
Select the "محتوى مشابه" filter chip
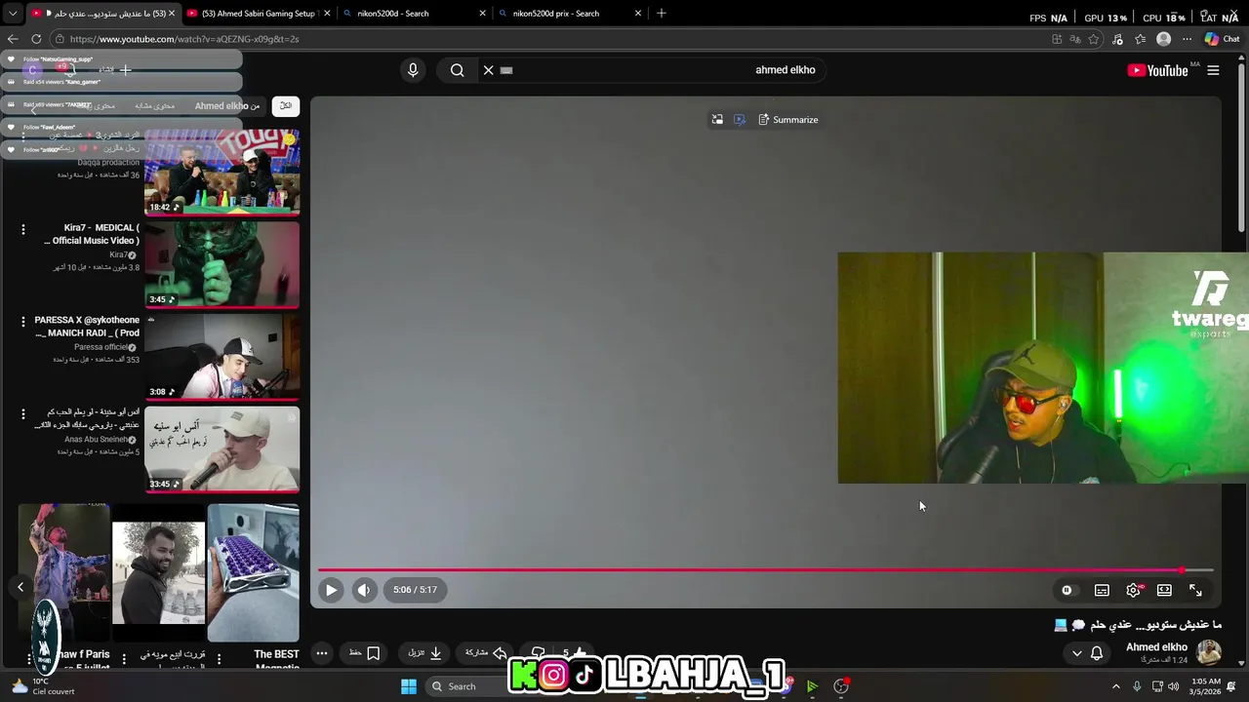coord(154,105)
